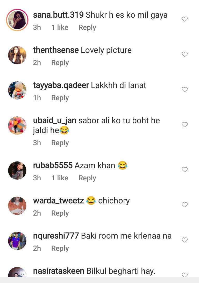Open thenthsense profile avatar

(17, 55)
